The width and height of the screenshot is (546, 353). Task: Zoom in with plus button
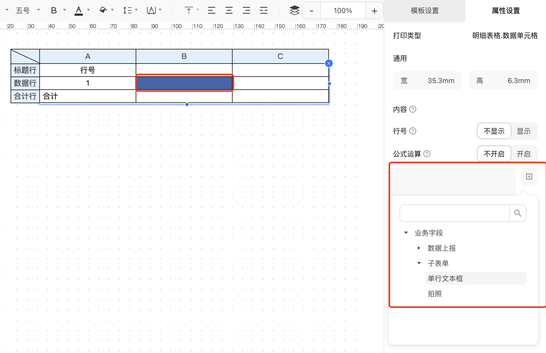374,11
